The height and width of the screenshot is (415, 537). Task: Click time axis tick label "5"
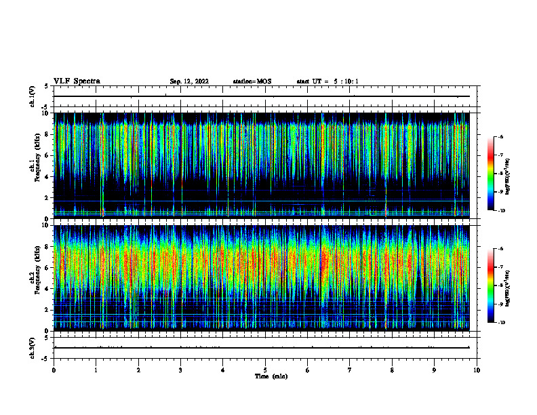[x=265, y=370]
